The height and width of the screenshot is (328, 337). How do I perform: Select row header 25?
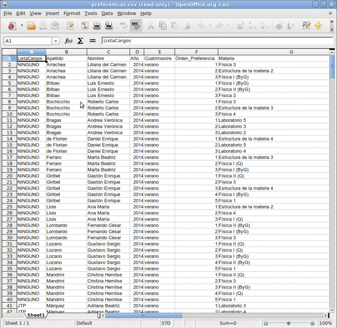[x=9, y=207]
